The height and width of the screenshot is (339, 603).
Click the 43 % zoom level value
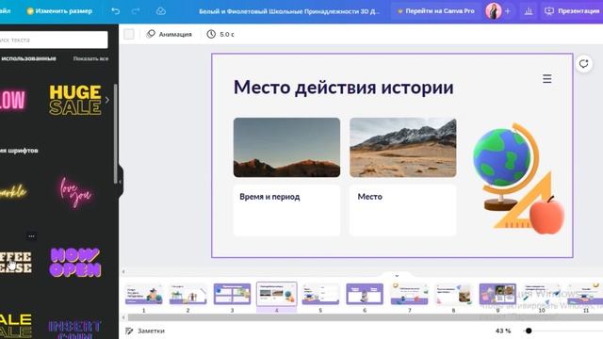(x=503, y=331)
